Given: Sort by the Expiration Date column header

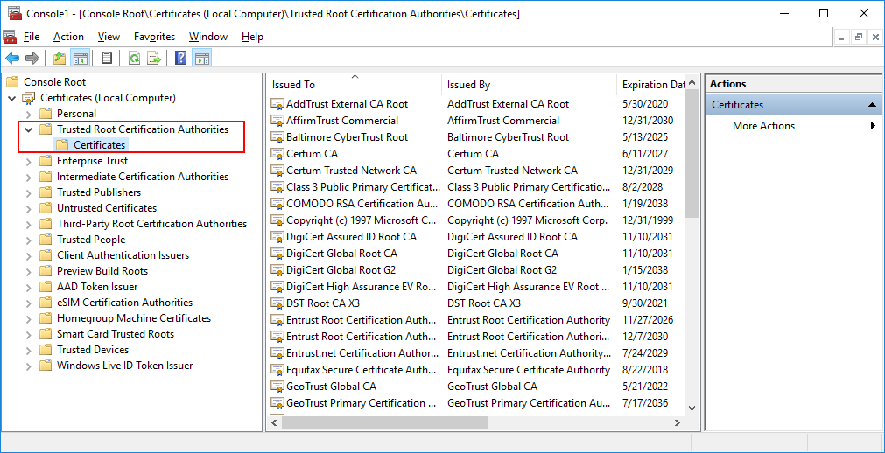Looking at the screenshot, I should pos(651,85).
